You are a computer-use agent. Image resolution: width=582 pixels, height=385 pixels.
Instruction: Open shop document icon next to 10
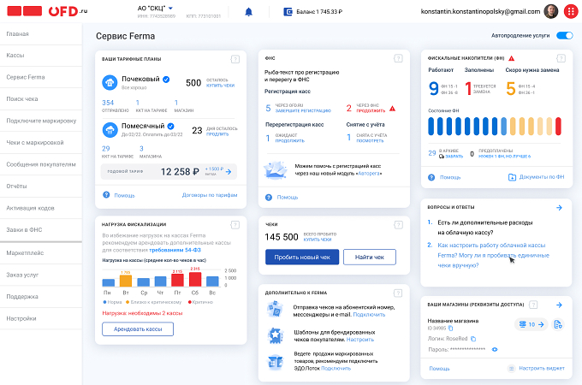pyautogui.click(x=557, y=324)
